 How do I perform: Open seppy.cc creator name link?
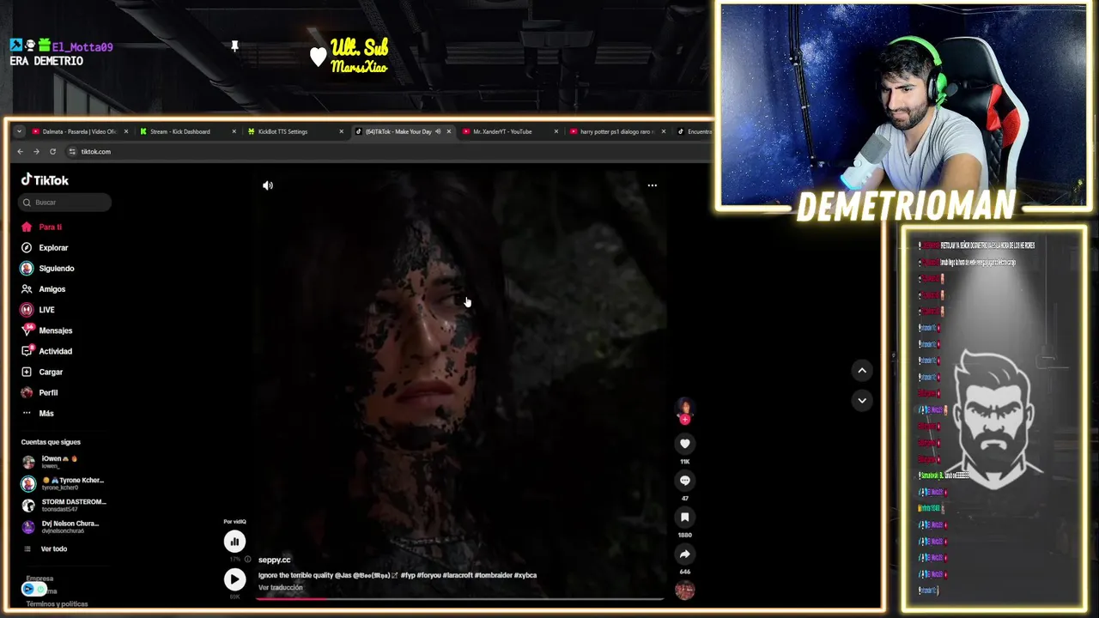275,560
